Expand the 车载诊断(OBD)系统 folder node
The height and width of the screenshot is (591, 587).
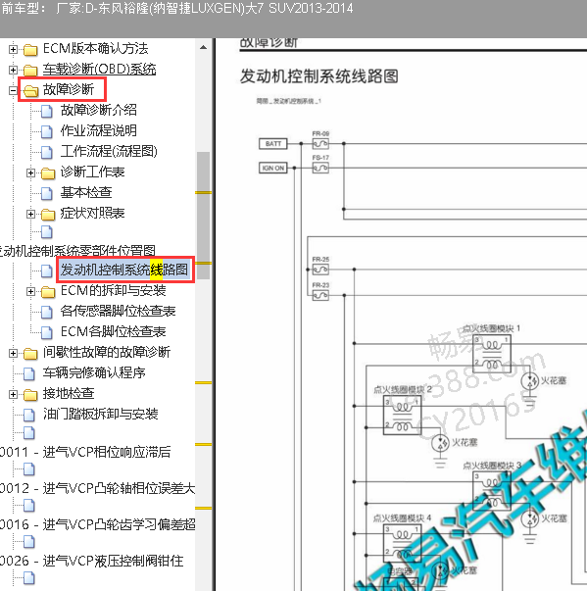click(13, 70)
